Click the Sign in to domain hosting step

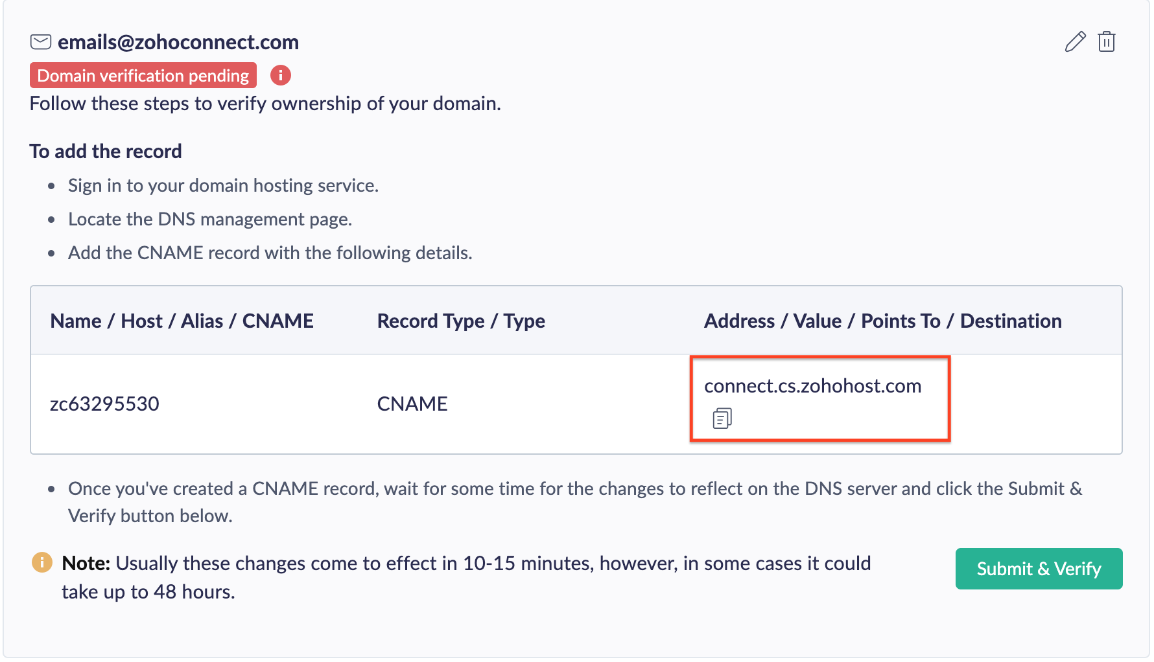(223, 186)
